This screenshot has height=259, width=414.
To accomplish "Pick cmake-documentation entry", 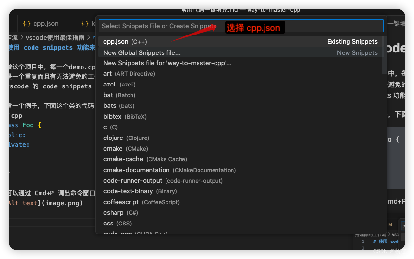I will coord(240,170).
